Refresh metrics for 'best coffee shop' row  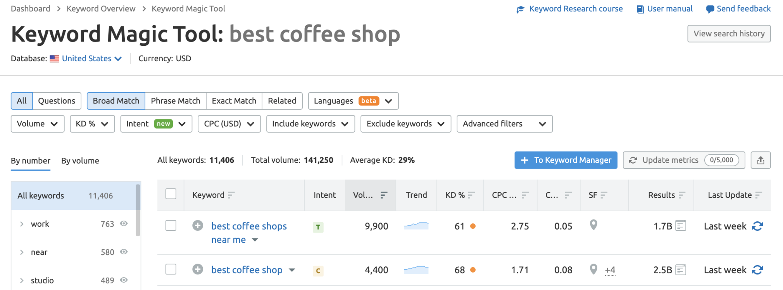point(757,270)
